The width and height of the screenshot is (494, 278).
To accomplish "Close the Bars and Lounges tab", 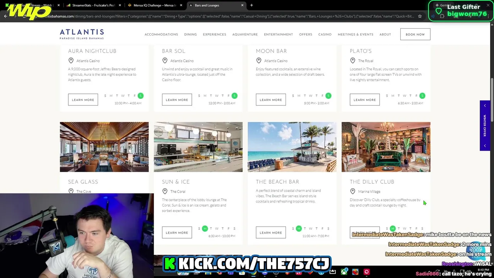I will click(x=242, y=5).
